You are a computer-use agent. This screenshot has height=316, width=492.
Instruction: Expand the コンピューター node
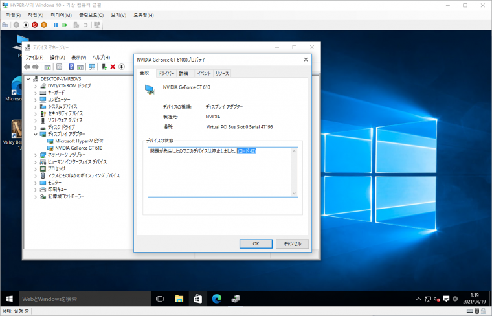click(36, 100)
